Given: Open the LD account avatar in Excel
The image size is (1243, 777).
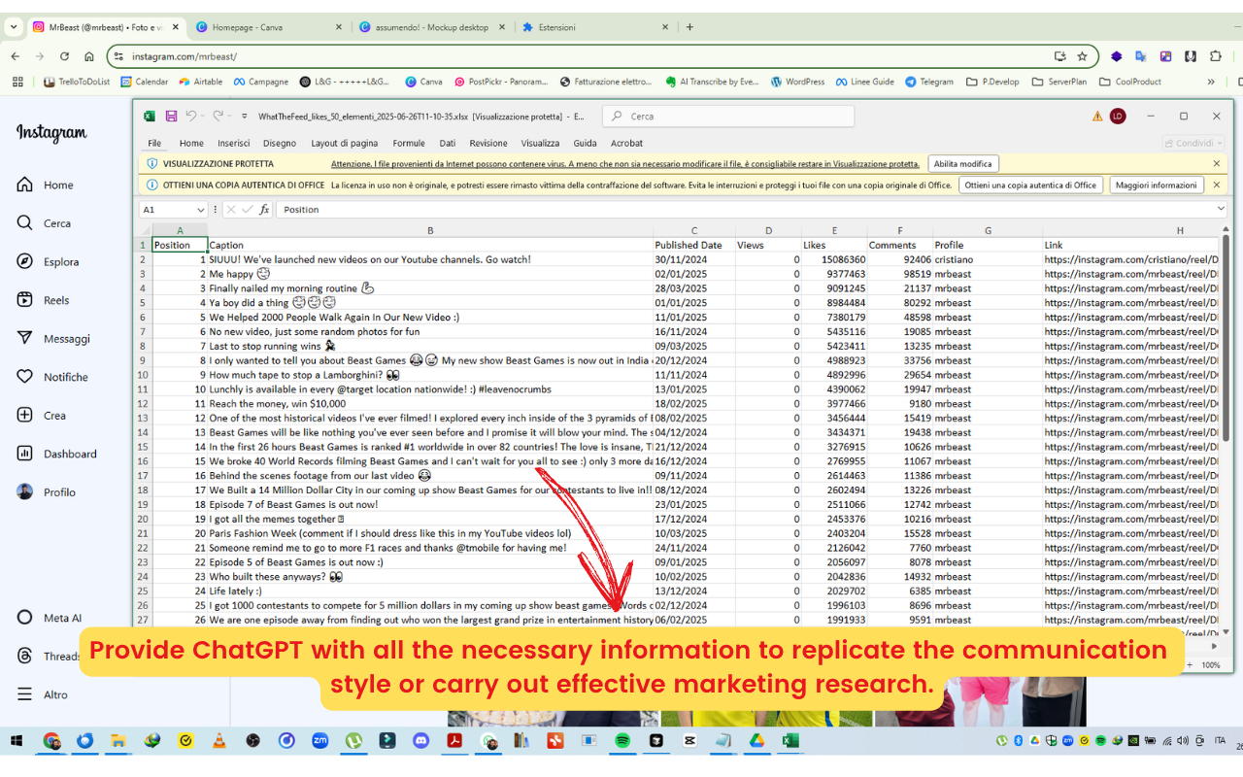Looking at the screenshot, I should click(x=1118, y=117).
